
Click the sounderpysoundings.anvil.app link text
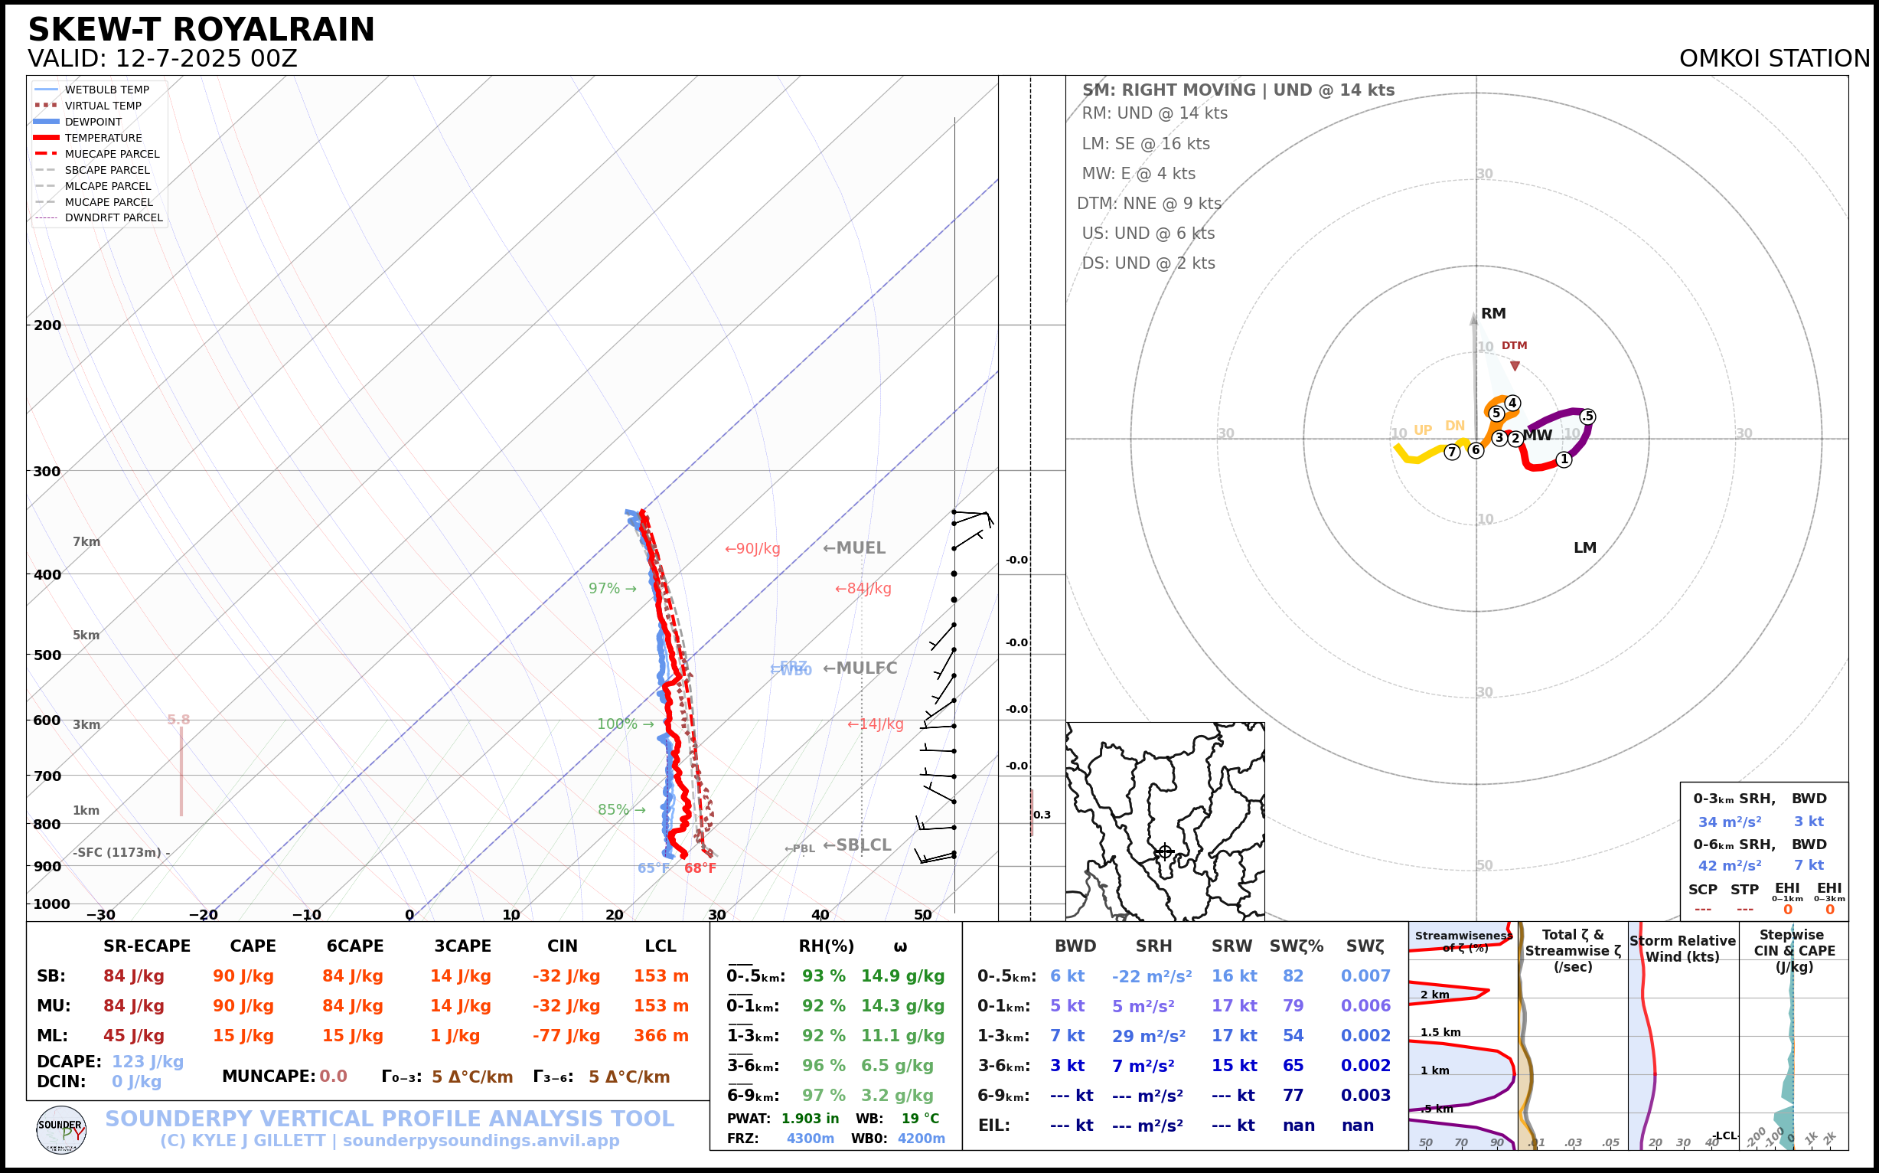point(481,1140)
